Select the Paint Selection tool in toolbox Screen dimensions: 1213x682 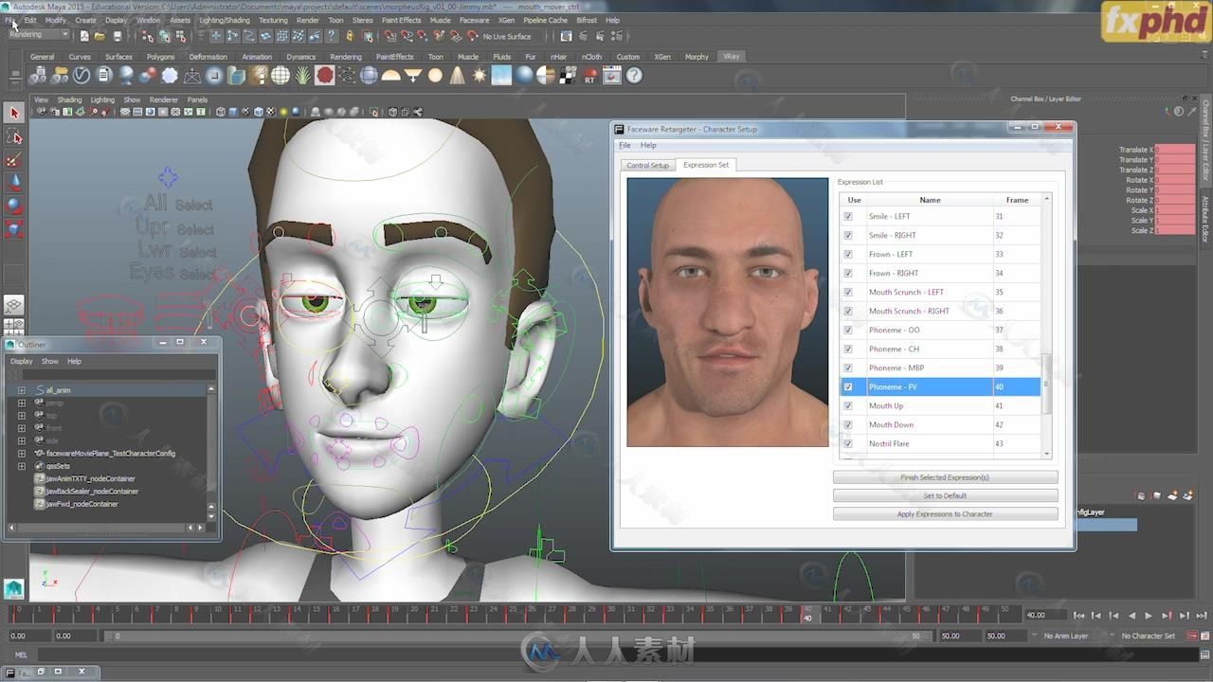pyautogui.click(x=13, y=159)
